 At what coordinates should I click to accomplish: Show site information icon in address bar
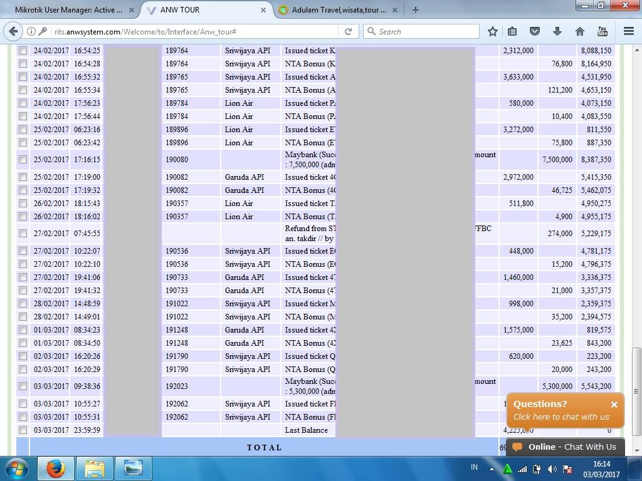pyautogui.click(x=31, y=31)
